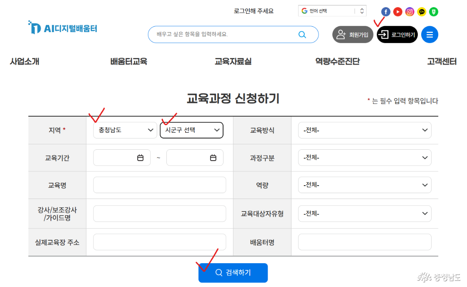Click the 지역 required field label
467x287 pixels.
click(57, 130)
